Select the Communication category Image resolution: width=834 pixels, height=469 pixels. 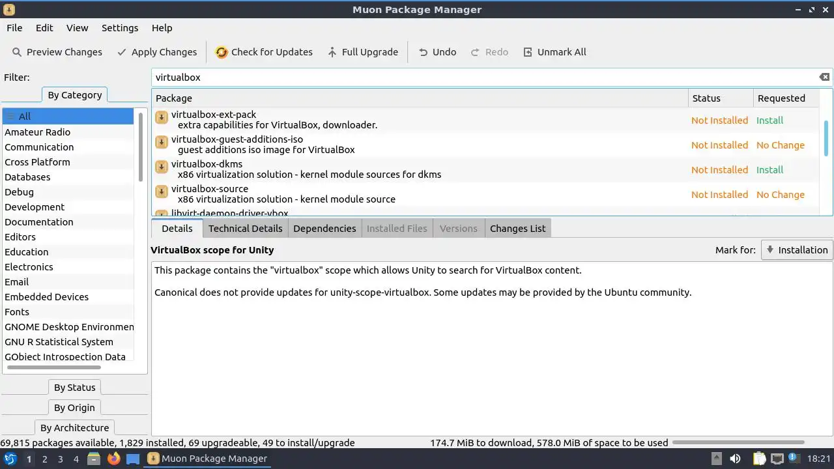coord(68,147)
